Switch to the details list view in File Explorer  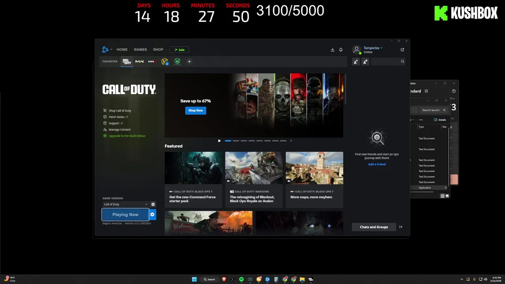click(443, 196)
